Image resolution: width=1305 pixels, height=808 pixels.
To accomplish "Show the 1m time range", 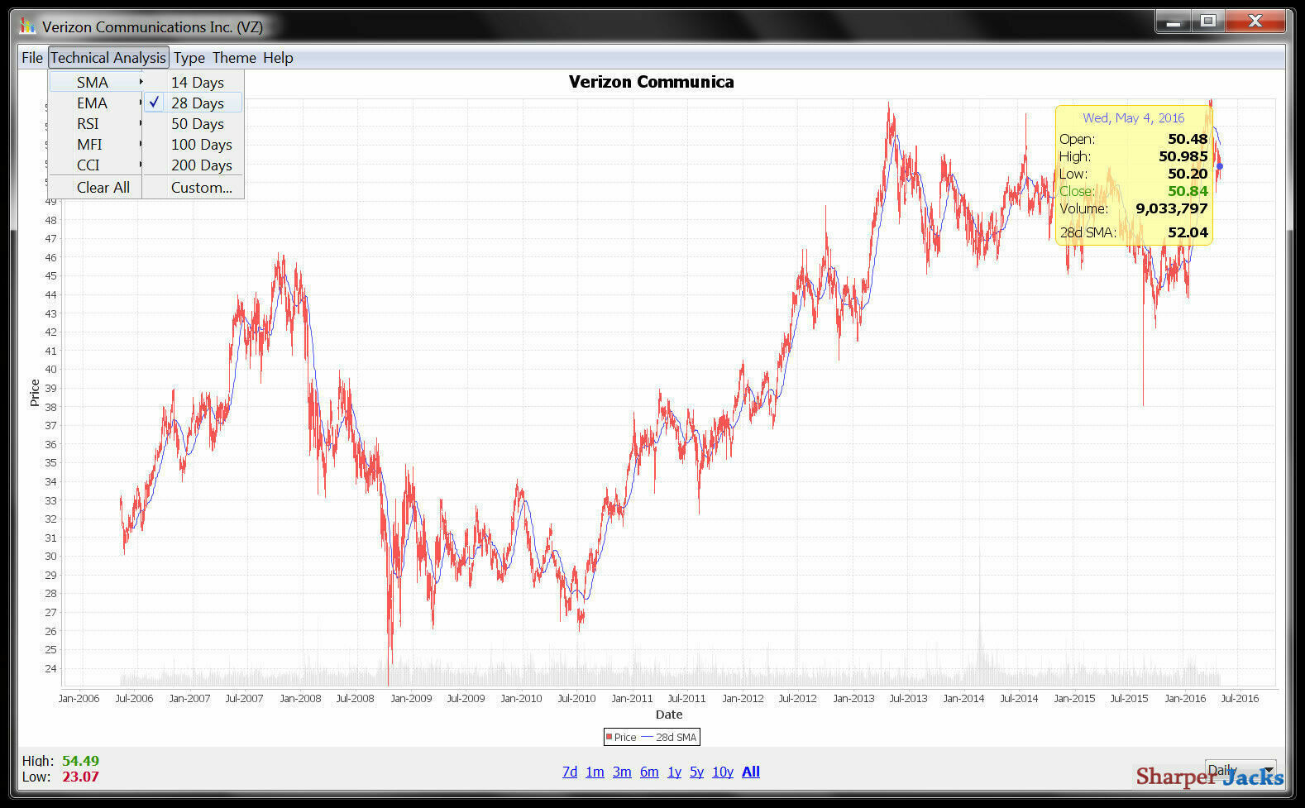I will 595,772.
